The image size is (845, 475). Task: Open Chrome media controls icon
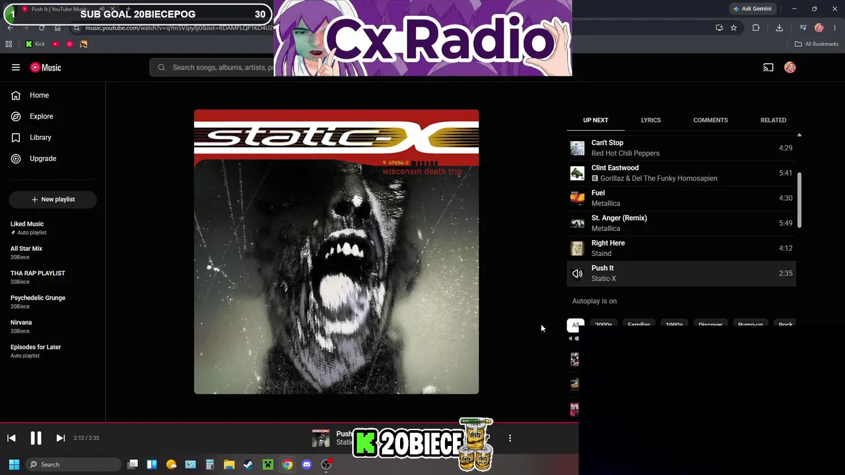coord(803,28)
